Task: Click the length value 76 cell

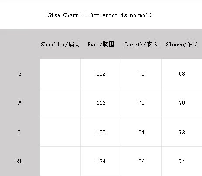Action: pyautogui.click(x=141, y=161)
